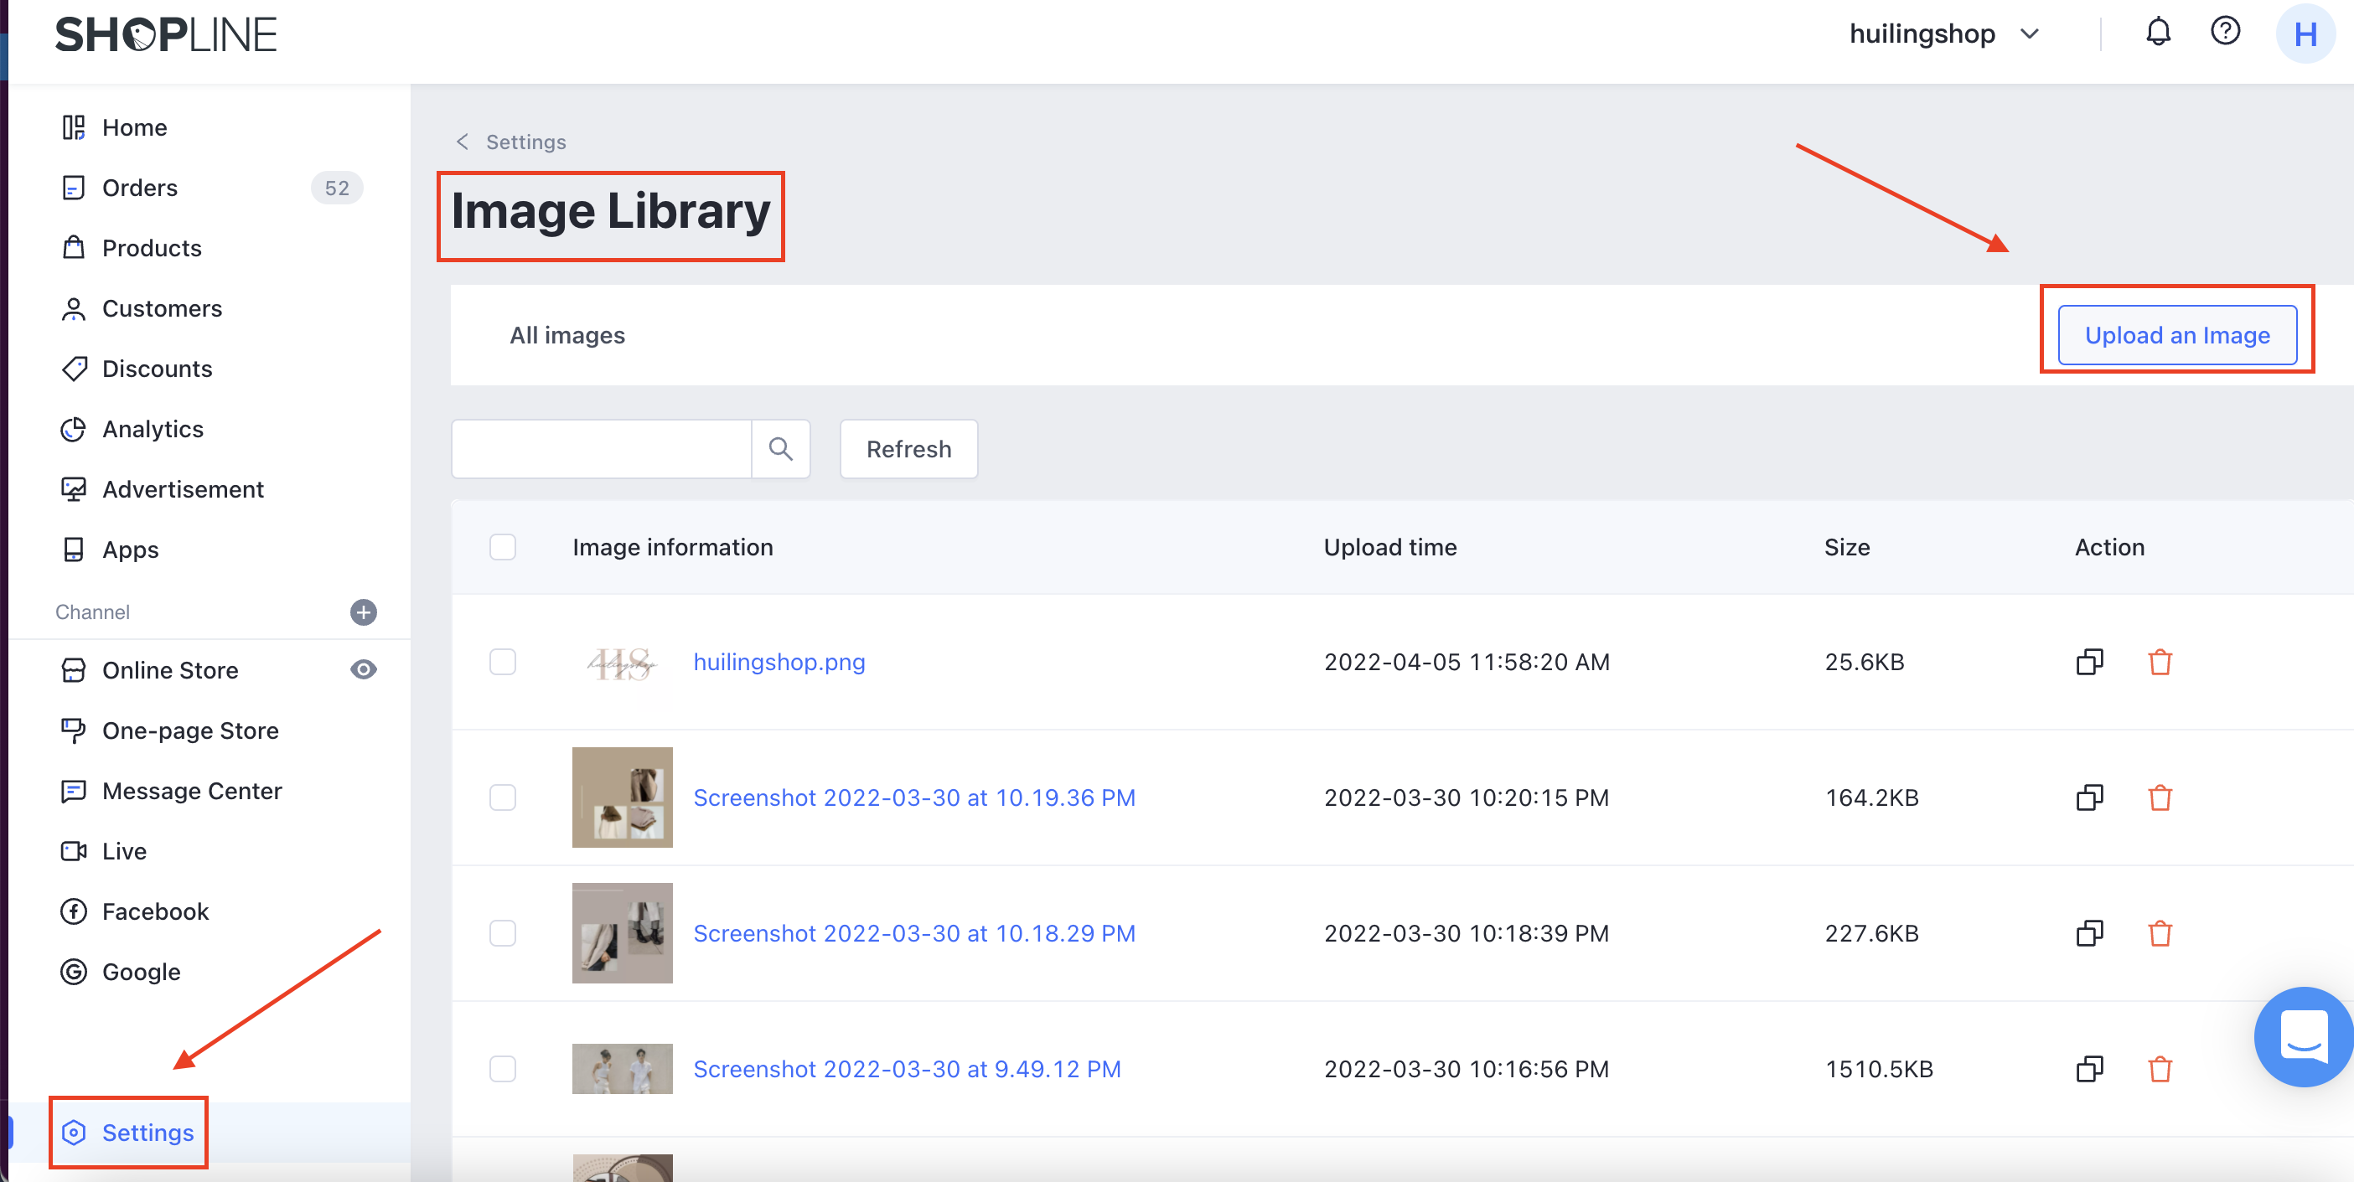Image resolution: width=2354 pixels, height=1182 pixels.
Task: Click the search magnifier icon
Action: (x=780, y=448)
